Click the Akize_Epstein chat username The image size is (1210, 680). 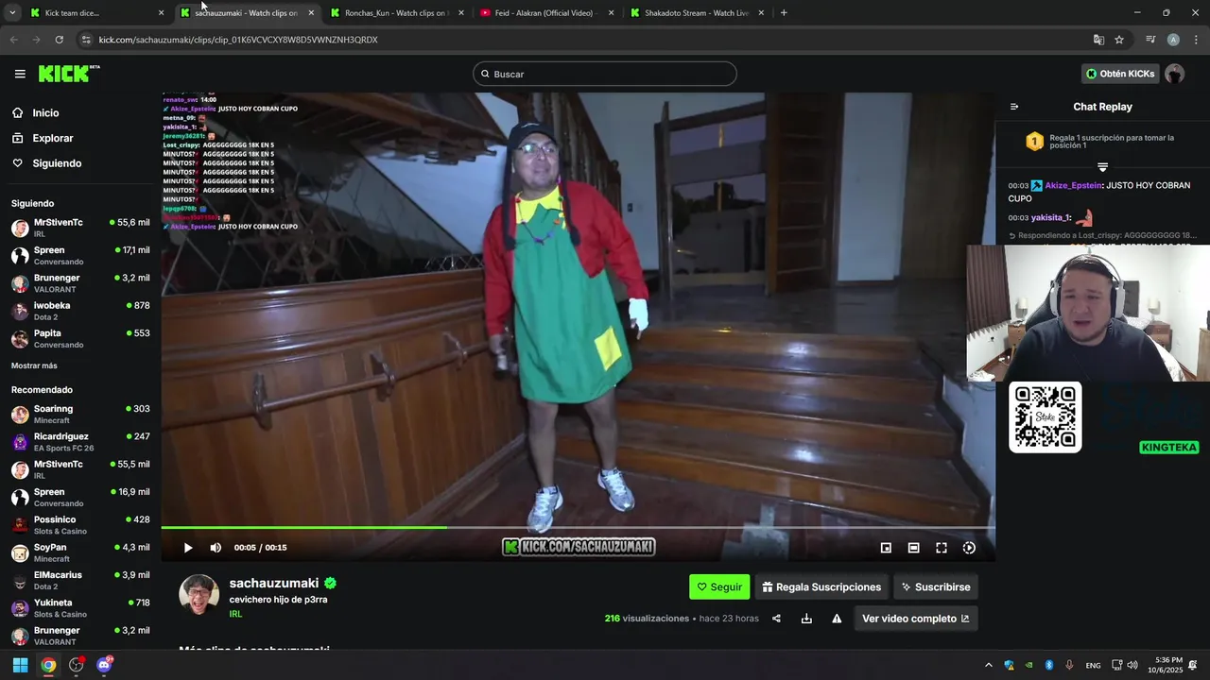coord(1073,186)
